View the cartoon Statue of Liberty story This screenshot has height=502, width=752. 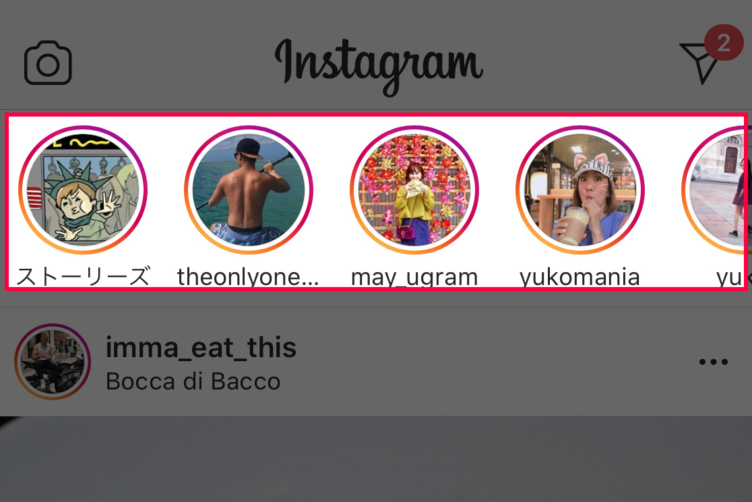click(83, 190)
